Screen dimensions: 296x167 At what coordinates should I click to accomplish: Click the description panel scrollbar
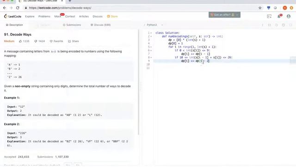click(x=139, y=83)
